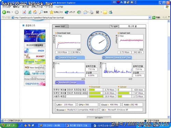This screenshot has height=128, width=171.
Task: Click the Stop loading icon
Action: pyautogui.click(x=24, y=12)
